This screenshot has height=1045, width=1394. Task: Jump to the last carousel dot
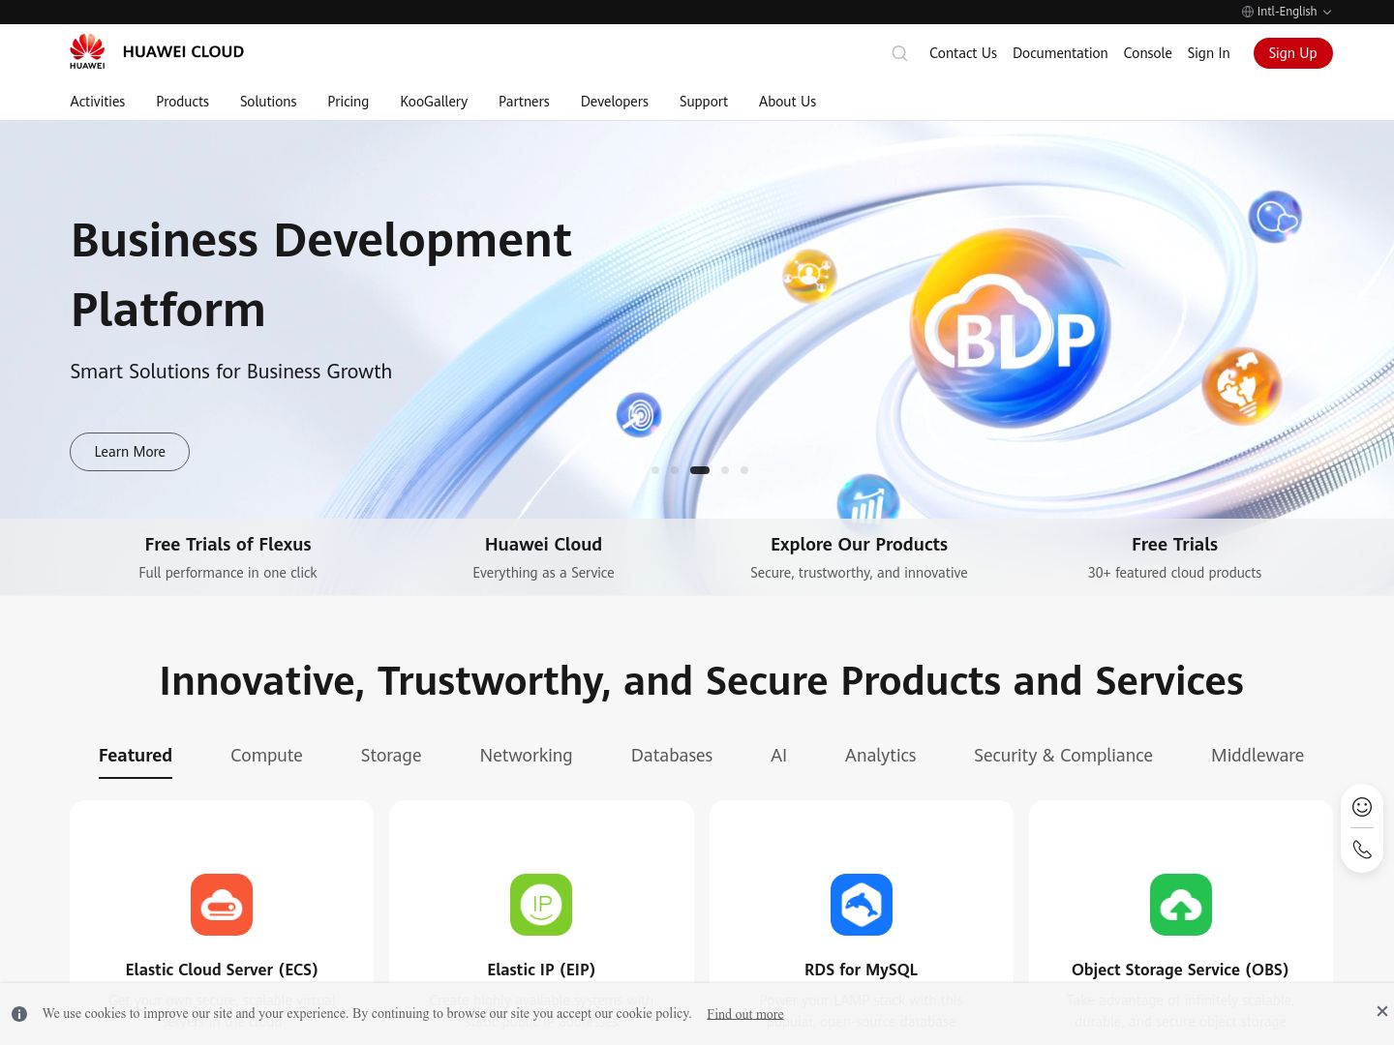tap(744, 470)
